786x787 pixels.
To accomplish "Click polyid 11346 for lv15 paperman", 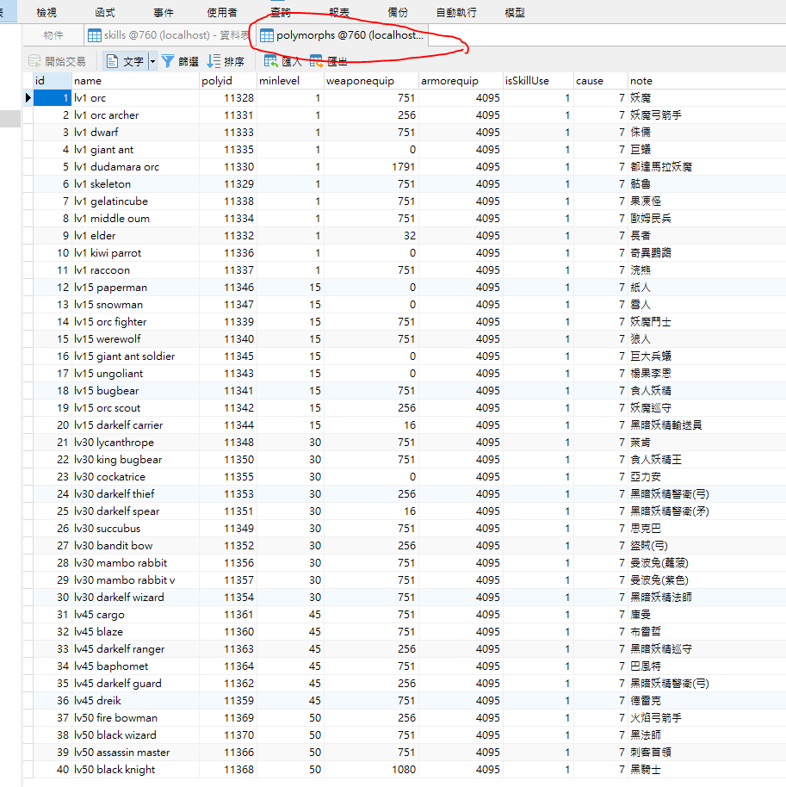I will click(227, 287).
